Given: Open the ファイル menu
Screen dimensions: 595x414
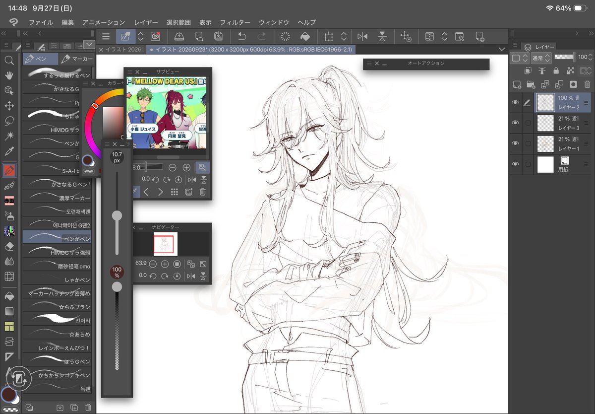Looking at the screenshot, I should tap(41, 22).
